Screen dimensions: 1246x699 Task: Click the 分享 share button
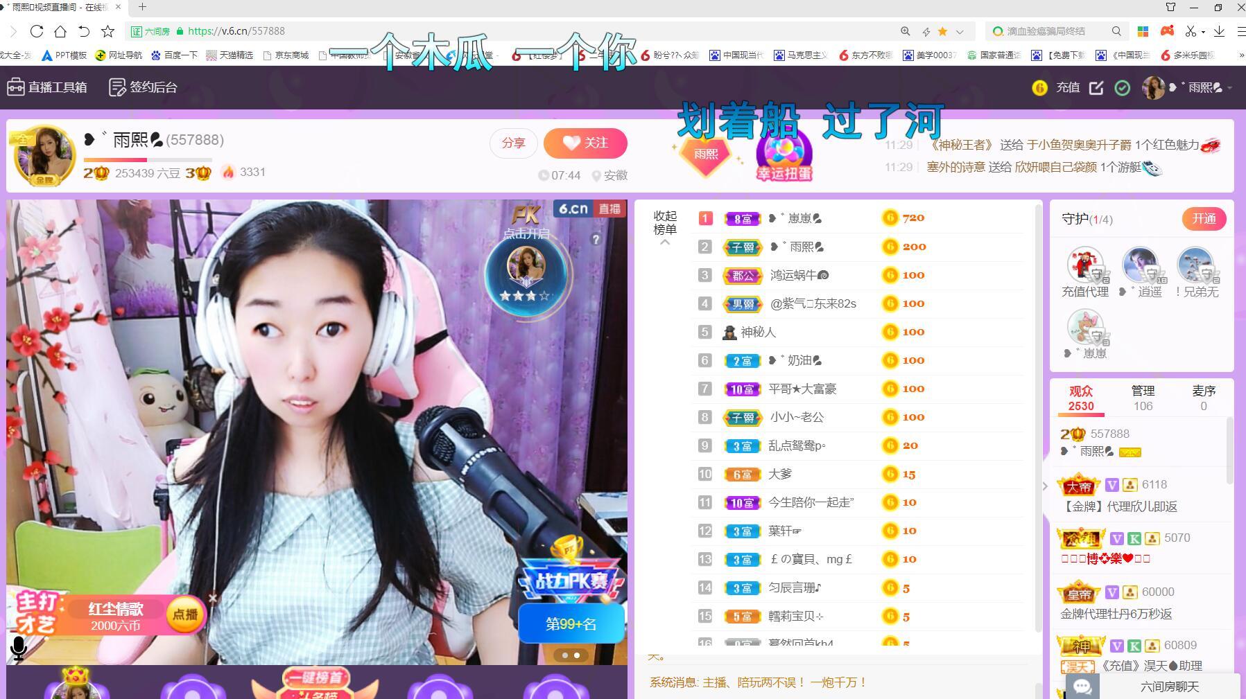click(x=513, y=143)
